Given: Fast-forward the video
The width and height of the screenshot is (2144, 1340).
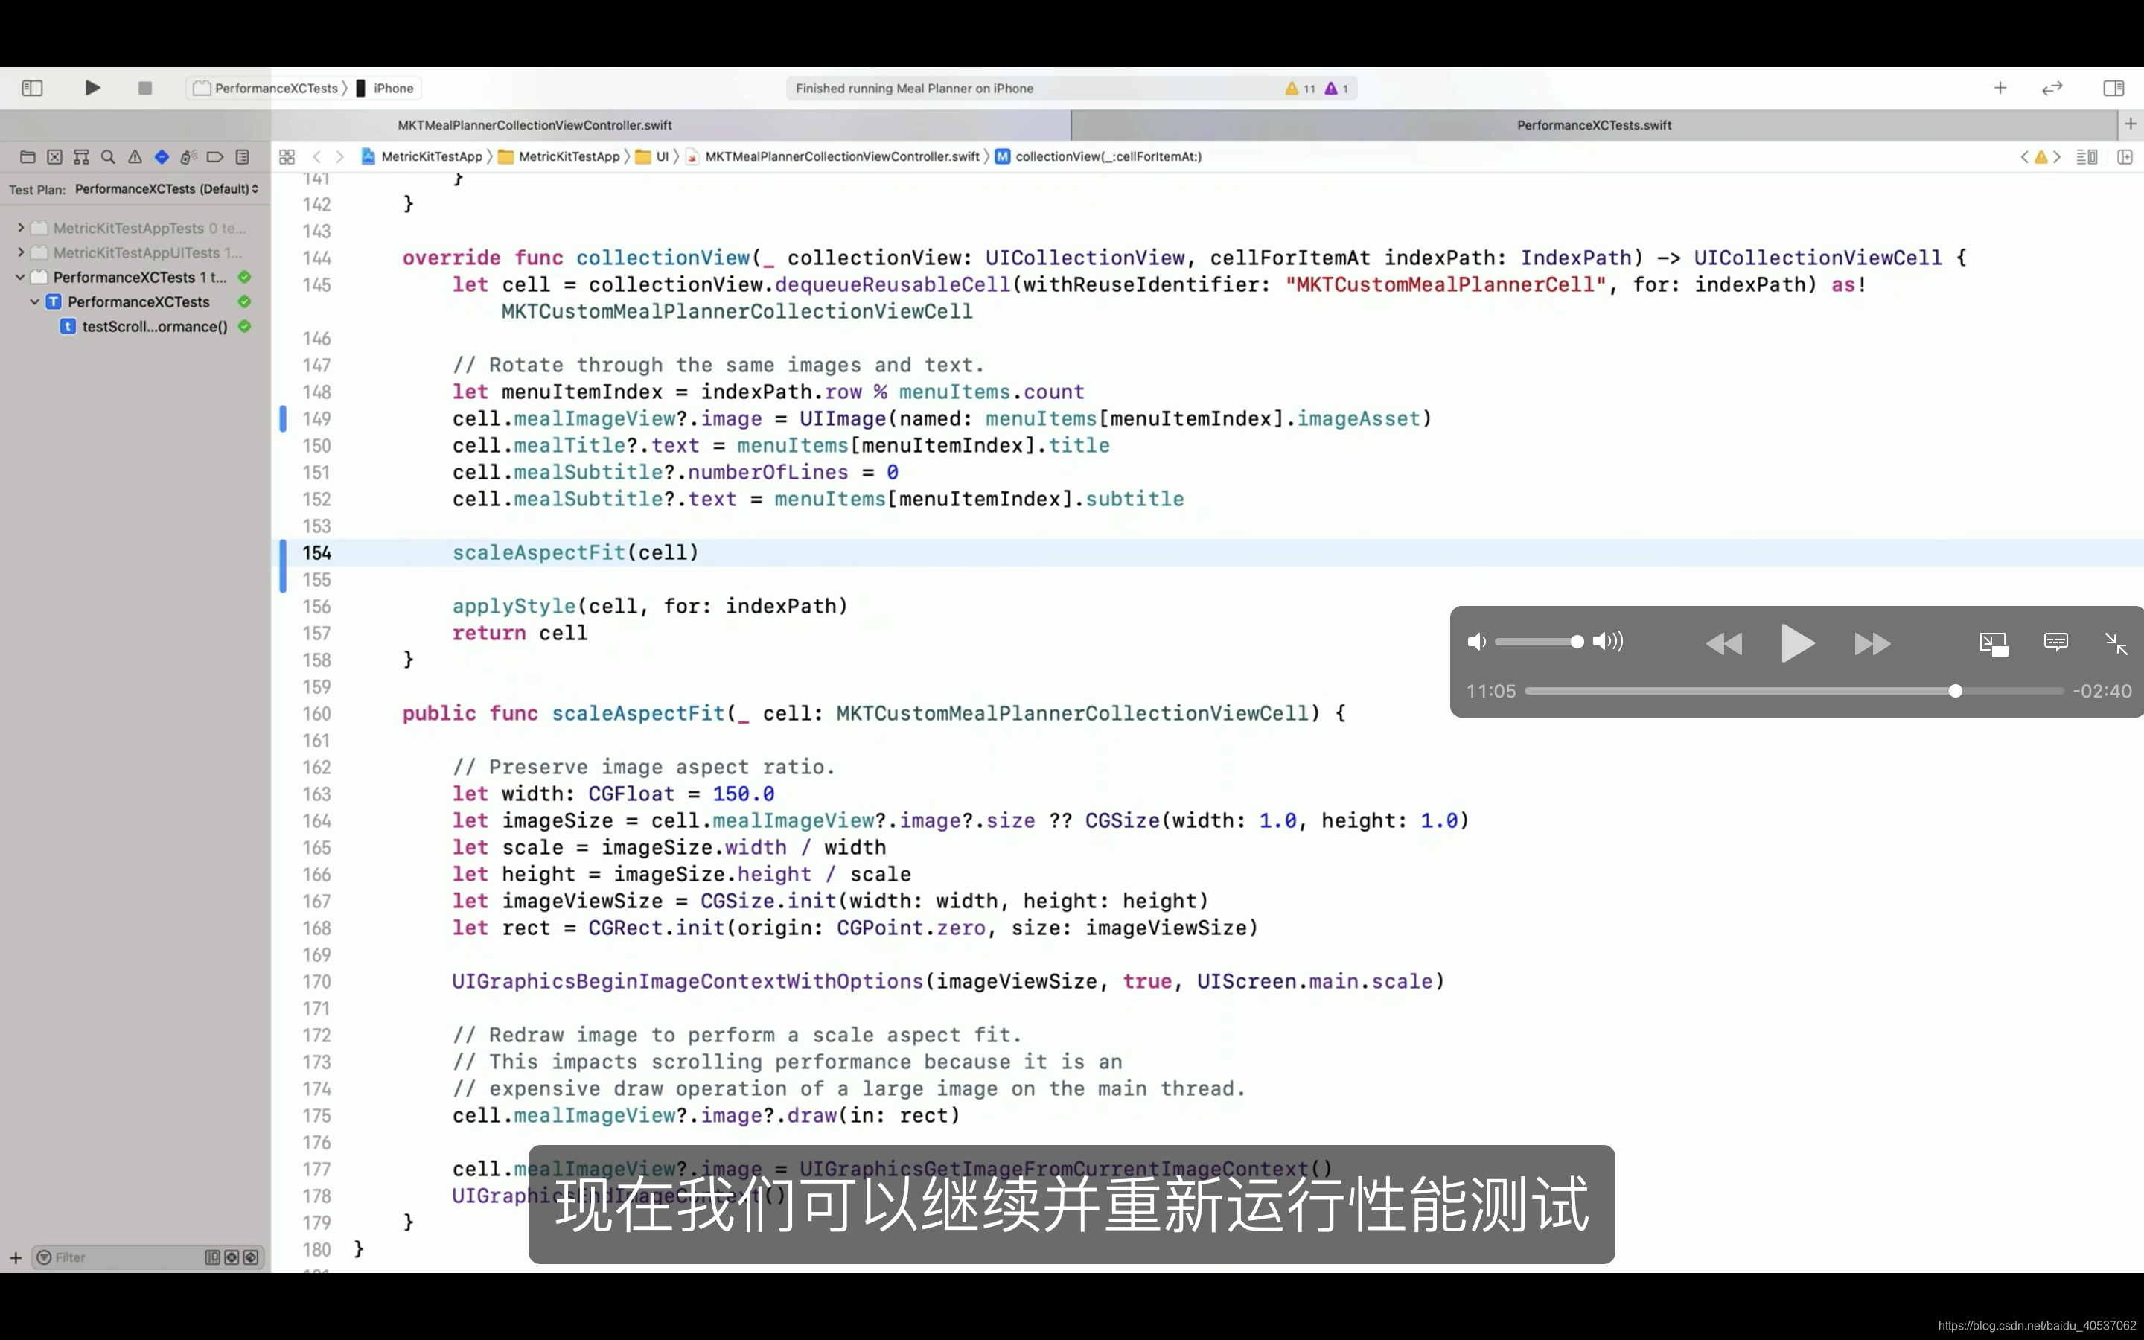Looking at the screenshot, I should click(x=1872, y=643).
